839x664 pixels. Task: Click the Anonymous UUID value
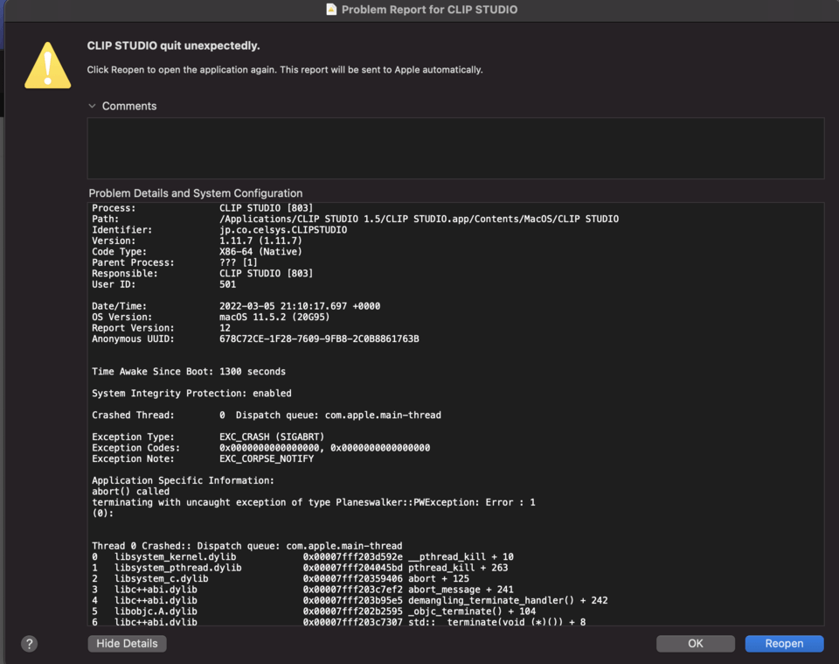(x=319, y=339)
